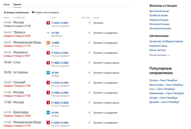Open flight WZ 702 details
The width and height of the screenshot is (191, 129).
(55, 33)
